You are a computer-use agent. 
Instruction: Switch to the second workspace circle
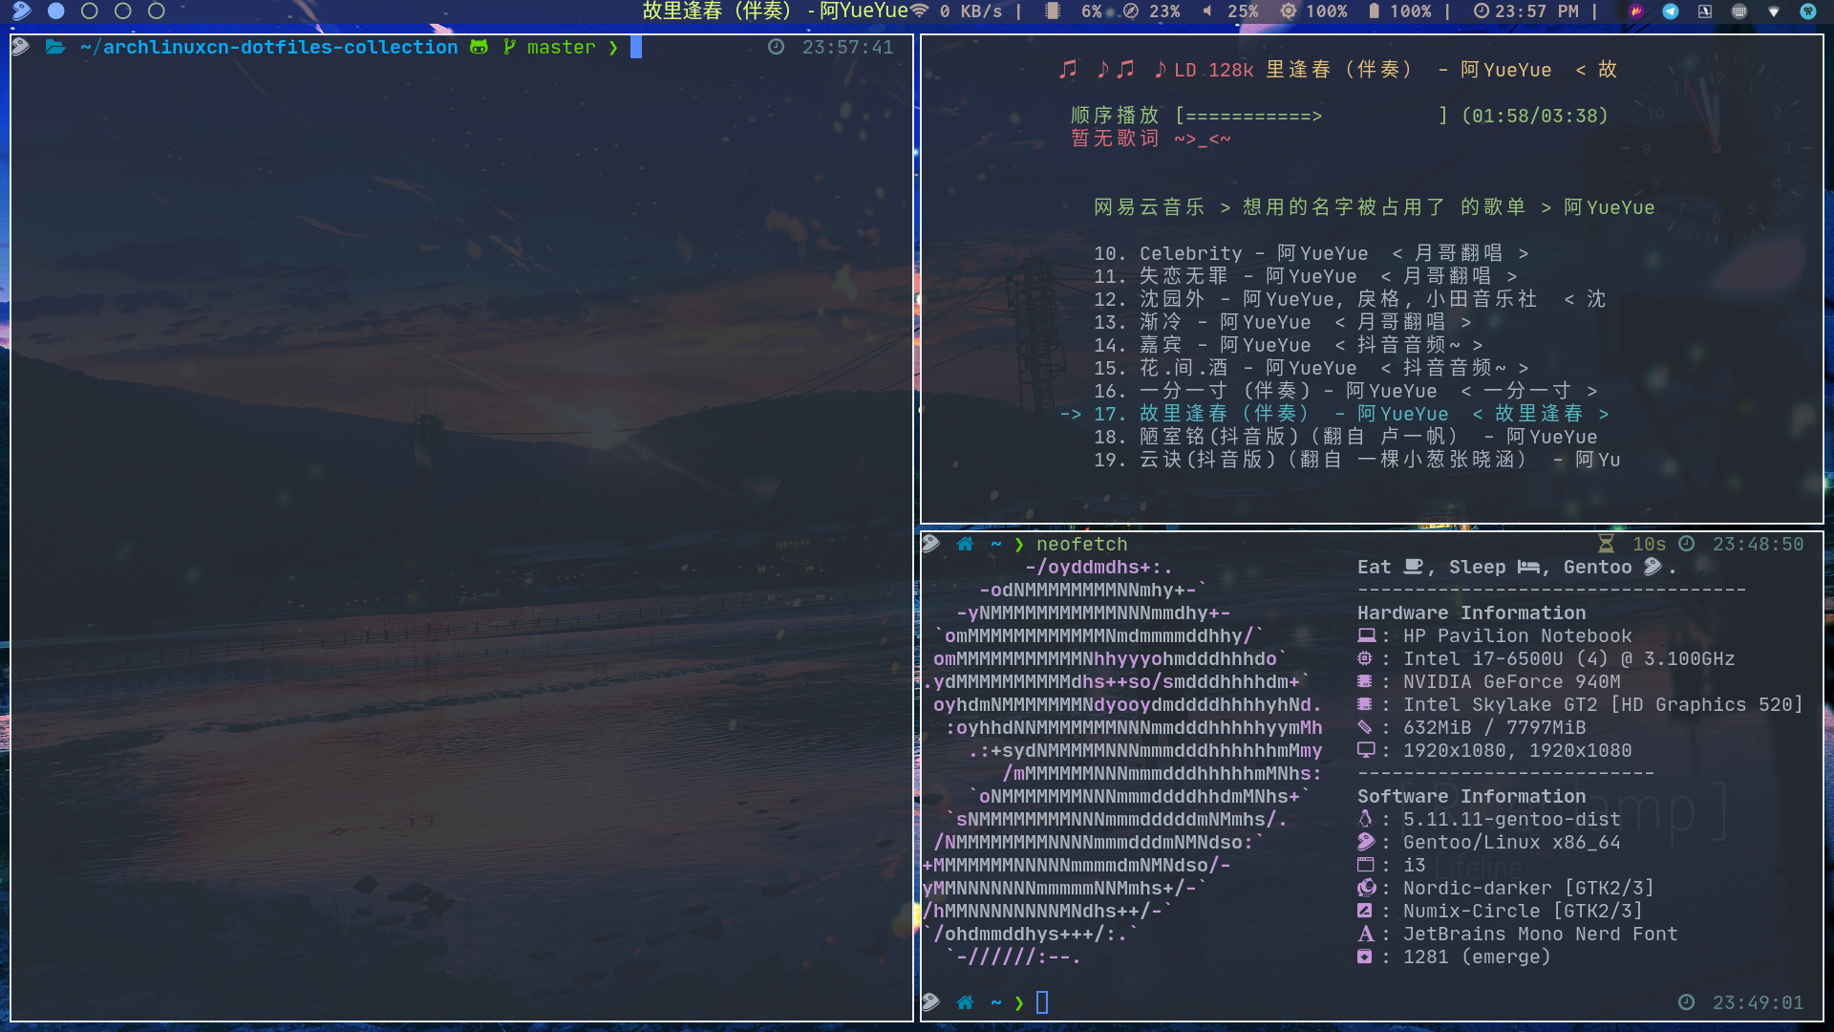[x=90, y=11]
